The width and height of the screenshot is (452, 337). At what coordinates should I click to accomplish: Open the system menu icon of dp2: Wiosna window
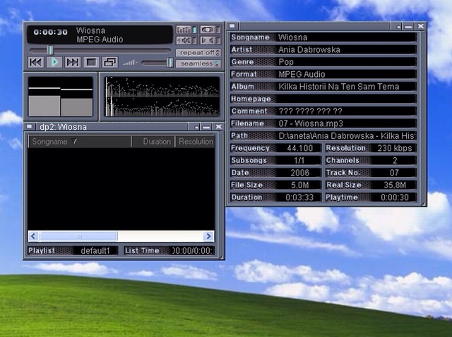point(30,126)
